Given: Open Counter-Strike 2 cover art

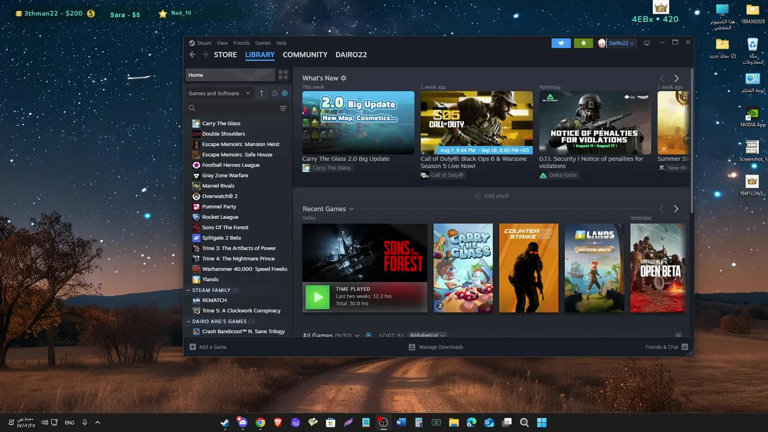Looking at the screenshot, I should 529,268.
